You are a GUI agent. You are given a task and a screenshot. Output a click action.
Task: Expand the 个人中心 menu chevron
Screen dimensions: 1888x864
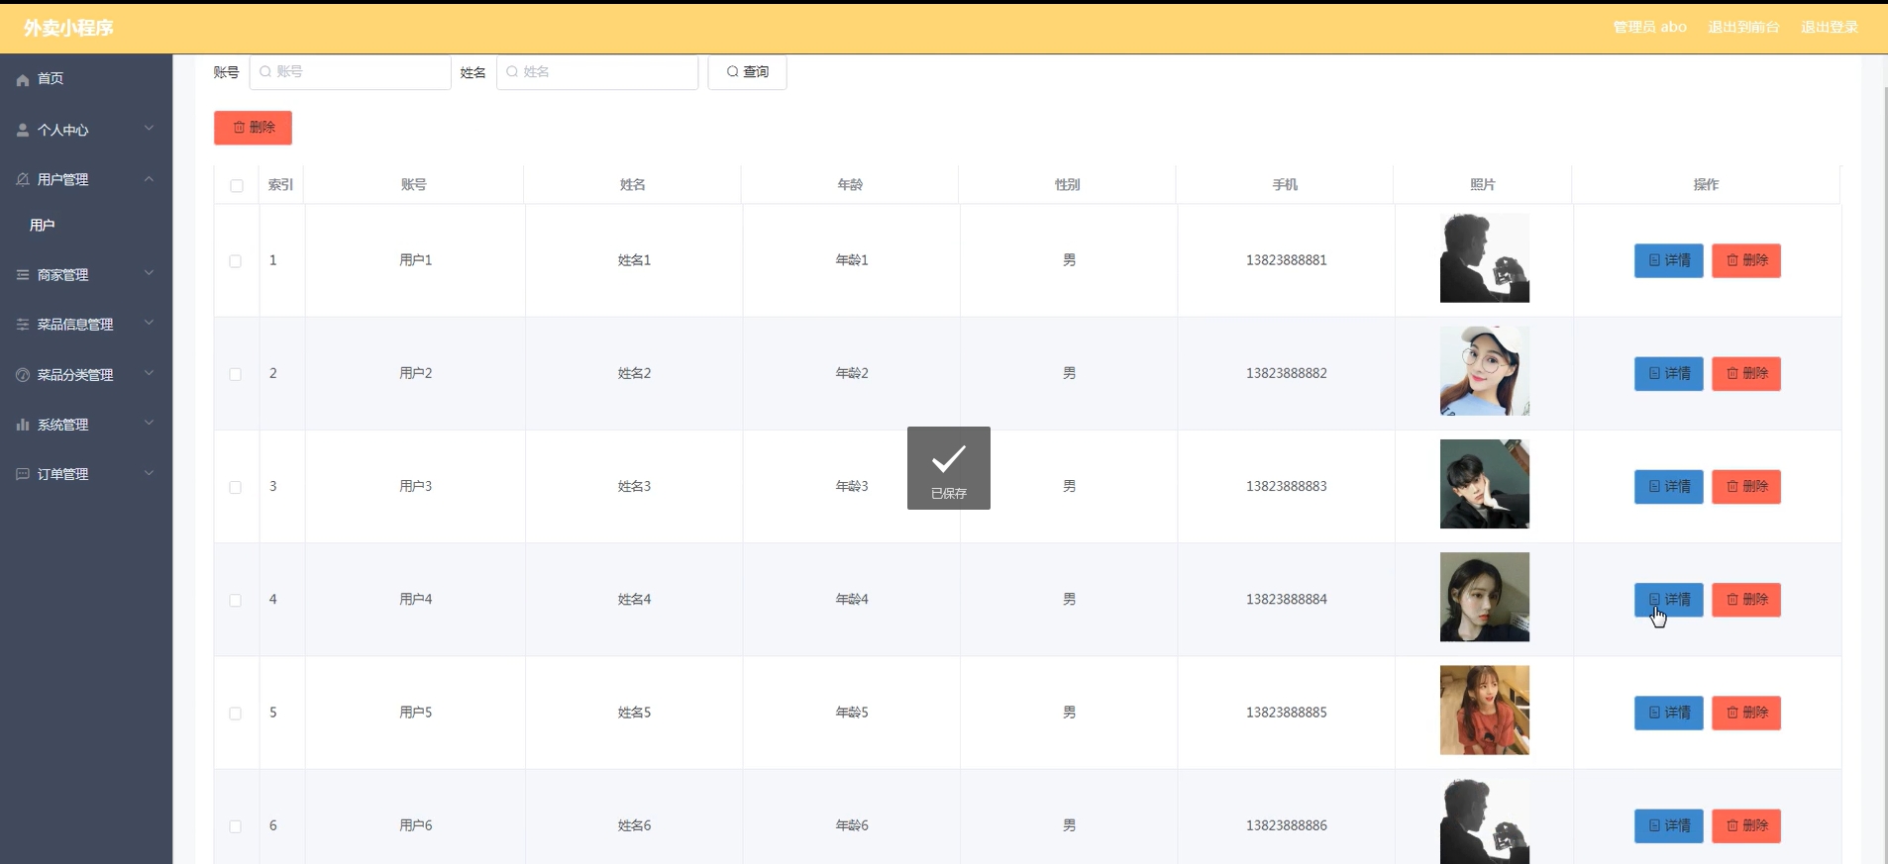[x=149, y=129]
